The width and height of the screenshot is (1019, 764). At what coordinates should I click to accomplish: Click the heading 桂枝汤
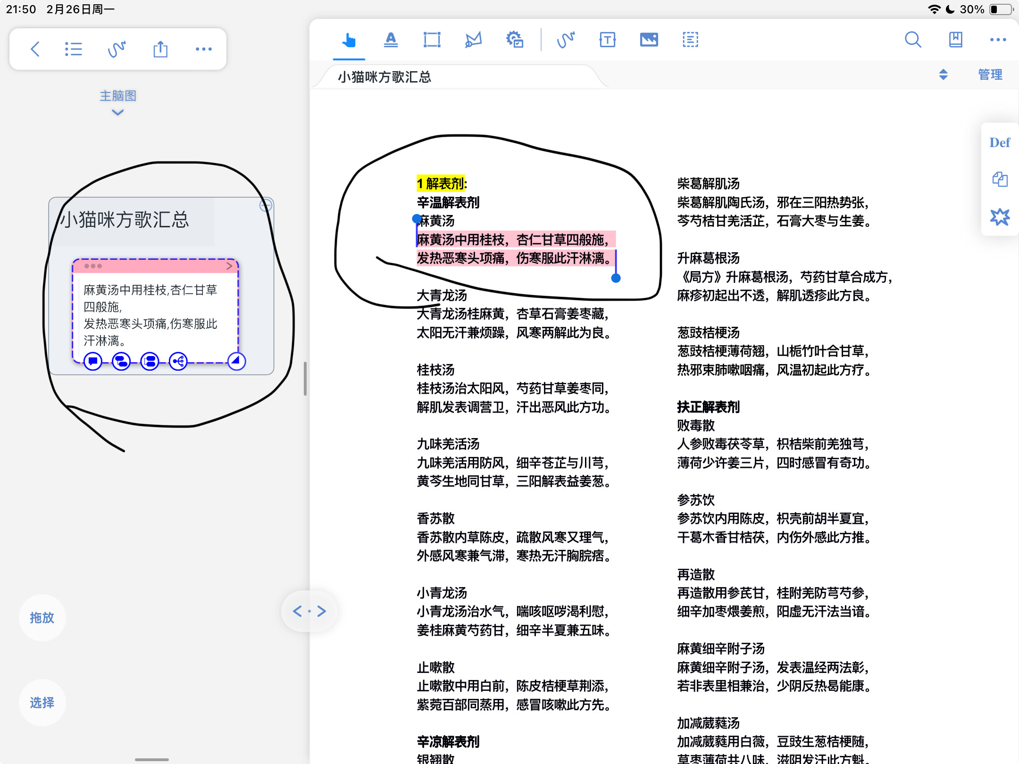(435, 370)
